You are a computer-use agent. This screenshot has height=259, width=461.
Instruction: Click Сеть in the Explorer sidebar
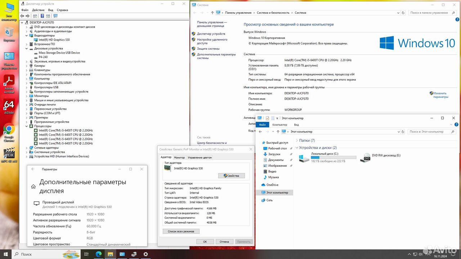point(269,200)
